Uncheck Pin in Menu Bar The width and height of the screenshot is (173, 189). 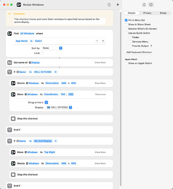coord(126,20)
